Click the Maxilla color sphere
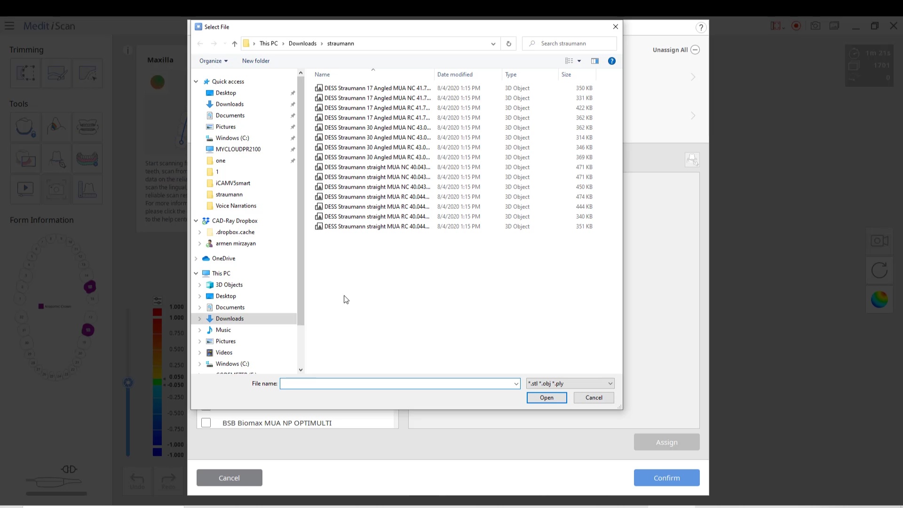This screenshot has height=508, width=903. [x=158, y=82]
